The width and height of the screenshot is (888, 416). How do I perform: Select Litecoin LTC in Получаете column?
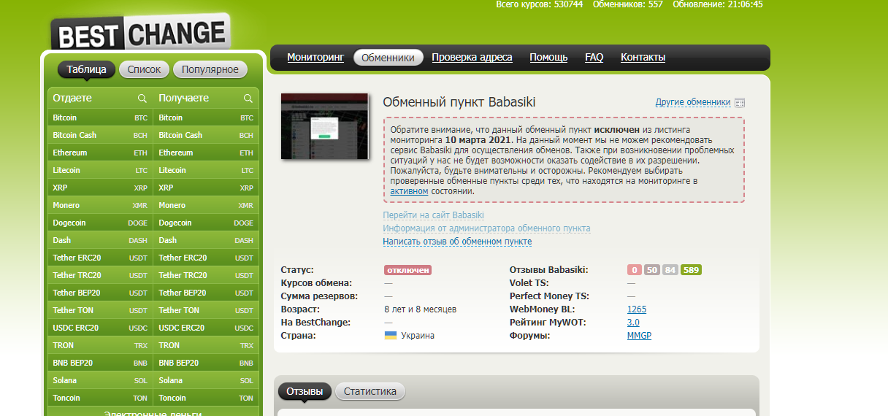[x=206, y=170]
